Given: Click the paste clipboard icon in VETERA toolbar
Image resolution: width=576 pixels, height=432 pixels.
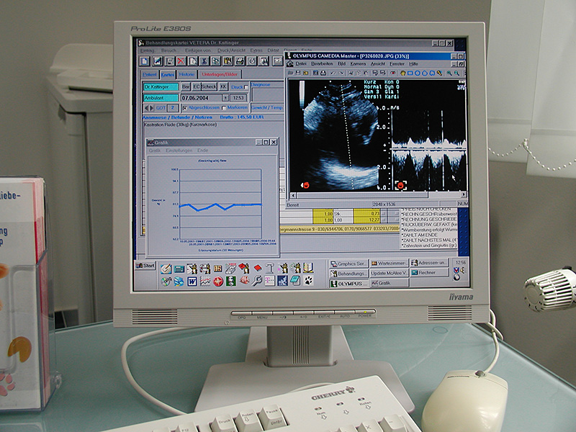Looking at the screenshot, I should (228, 61).
